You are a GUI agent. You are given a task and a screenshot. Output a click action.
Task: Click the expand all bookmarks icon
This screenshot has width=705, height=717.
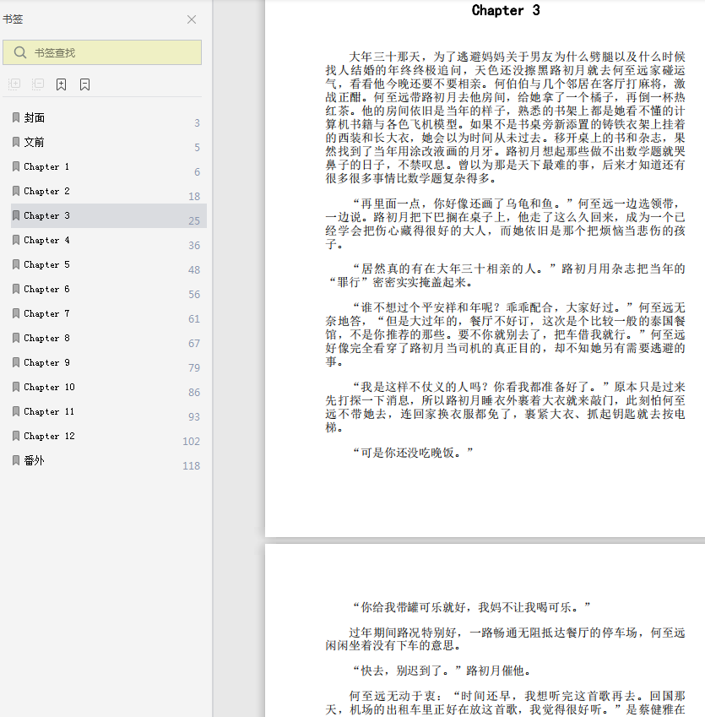coord(14,84)
